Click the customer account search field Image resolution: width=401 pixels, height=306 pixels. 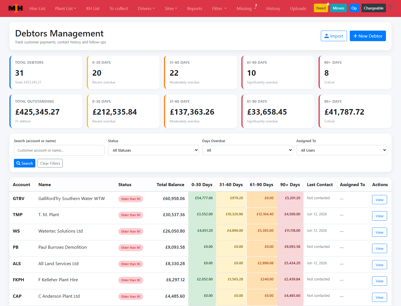coord(59,150)
